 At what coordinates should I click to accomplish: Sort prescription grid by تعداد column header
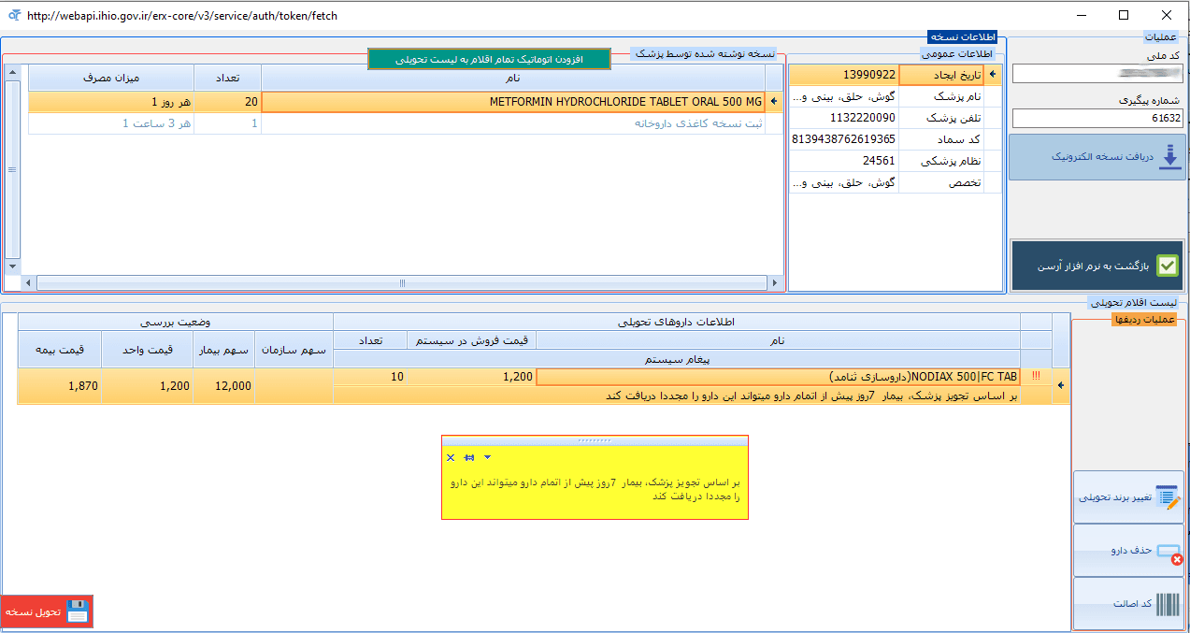(x=227, y=77)
